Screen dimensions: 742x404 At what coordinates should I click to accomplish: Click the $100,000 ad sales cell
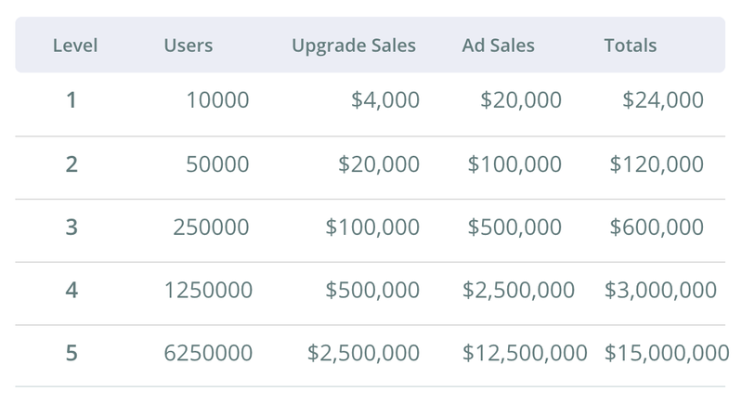514,164
